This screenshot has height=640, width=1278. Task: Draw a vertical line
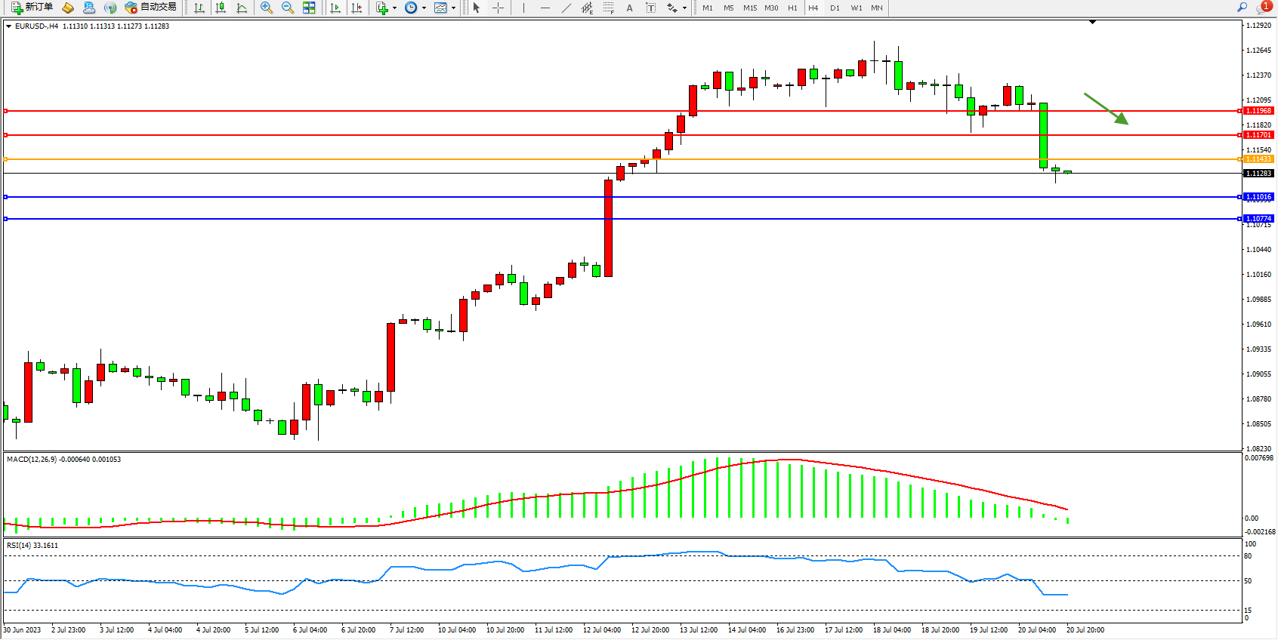[x=523, y=8]
